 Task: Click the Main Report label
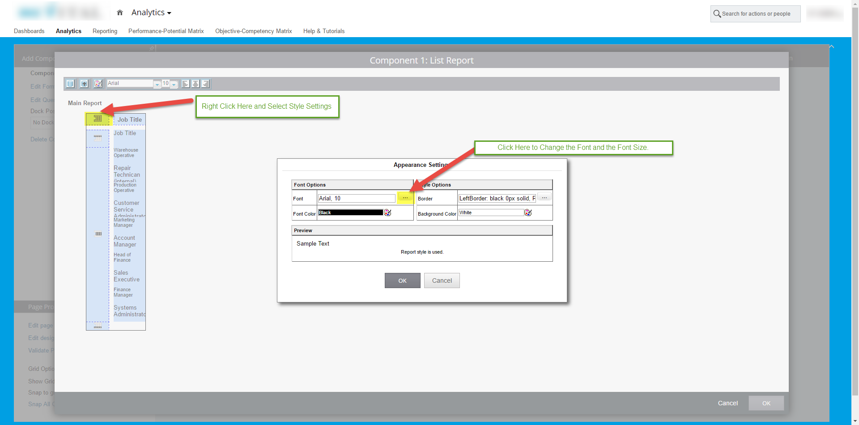click(85, 103)
